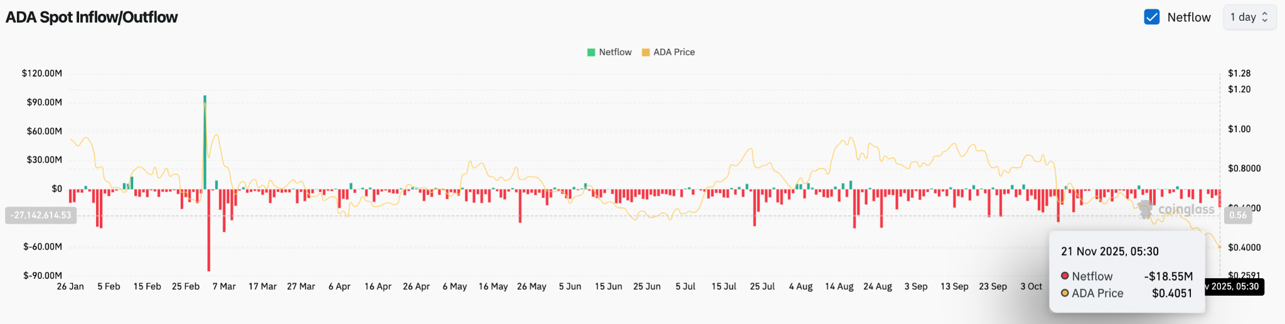Click the yellow ADA Price dot in the tooltip
Viewport: 1285px width, 324px height.
[1065, 293]
